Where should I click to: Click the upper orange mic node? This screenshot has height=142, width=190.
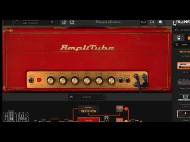coord(126,109)
